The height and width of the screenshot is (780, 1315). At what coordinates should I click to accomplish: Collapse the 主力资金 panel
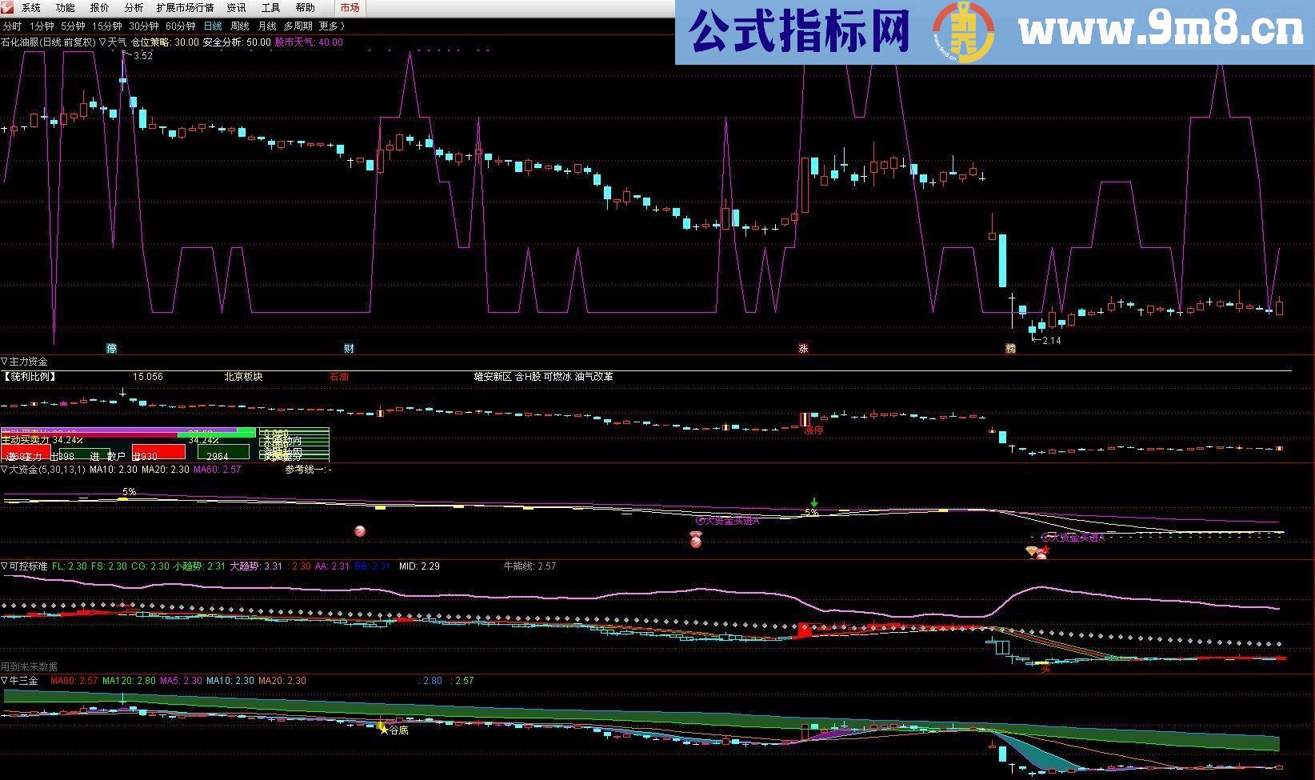[6, 361]
